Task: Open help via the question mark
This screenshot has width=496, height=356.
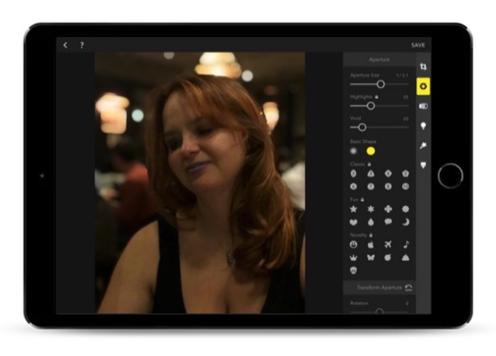Action: (82, 45)
